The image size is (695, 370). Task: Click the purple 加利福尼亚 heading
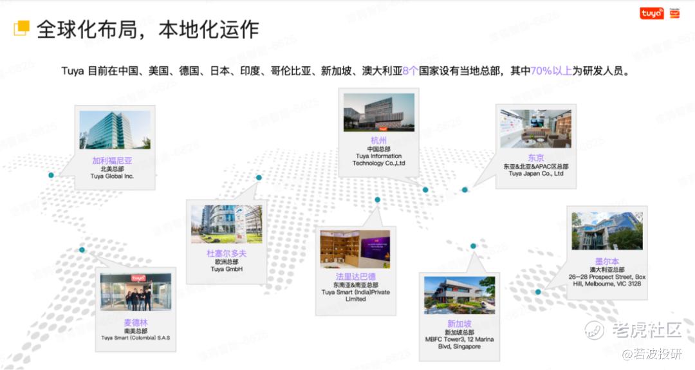pyautogui.click(x=112, y=160)
